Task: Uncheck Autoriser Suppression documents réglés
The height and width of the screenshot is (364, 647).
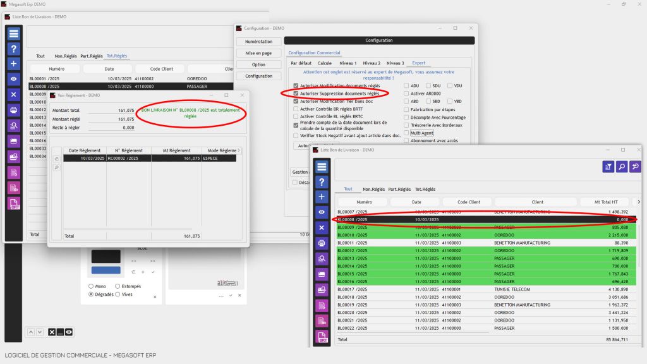Action: [296, 94]
